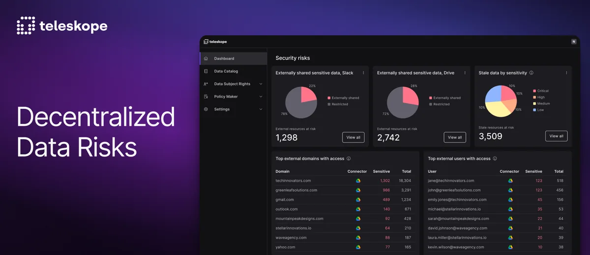This screenshot has height=255, width=590.
Task: Click the Data Subject Rights people icon
Action: [206, 84]
